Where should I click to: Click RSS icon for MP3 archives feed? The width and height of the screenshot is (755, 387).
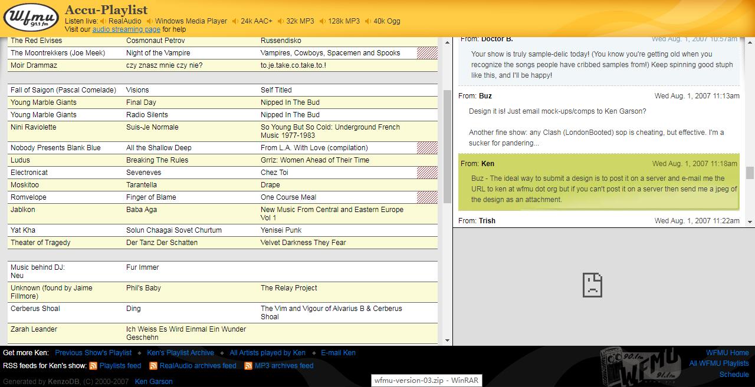pyautogui.click(x=248, y=366)
